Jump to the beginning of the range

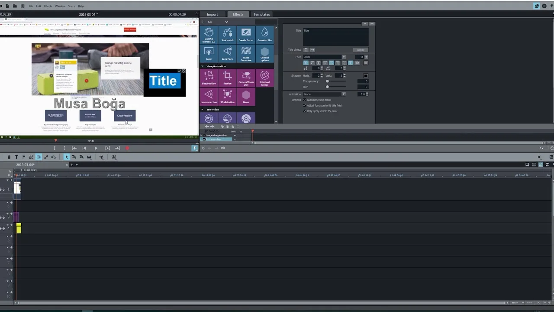click(x=74, y=148)
